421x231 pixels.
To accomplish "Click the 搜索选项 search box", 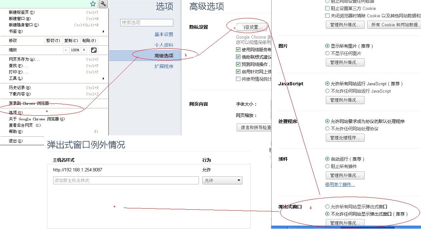I will (147, 23).
